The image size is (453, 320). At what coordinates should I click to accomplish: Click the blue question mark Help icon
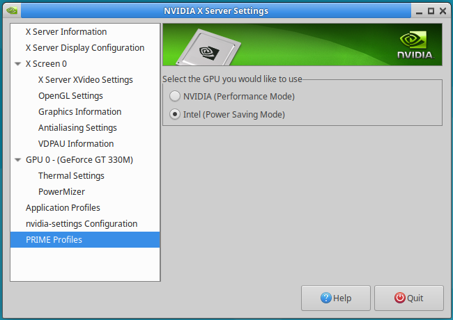click(x=326, y=298)
